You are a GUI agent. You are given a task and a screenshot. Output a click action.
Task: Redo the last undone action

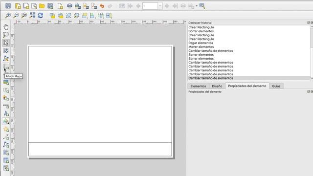(x=110, y=6)
